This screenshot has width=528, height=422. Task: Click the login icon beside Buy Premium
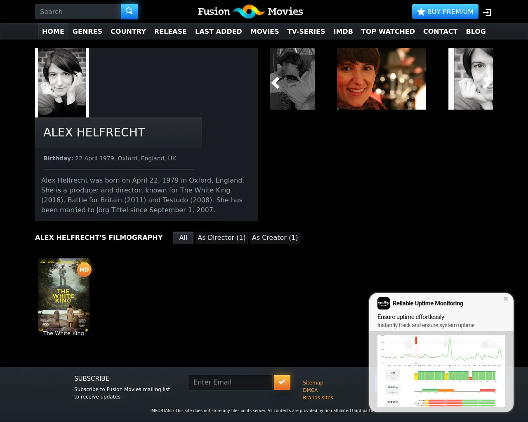pyautogui.click(x=487, y=12)
